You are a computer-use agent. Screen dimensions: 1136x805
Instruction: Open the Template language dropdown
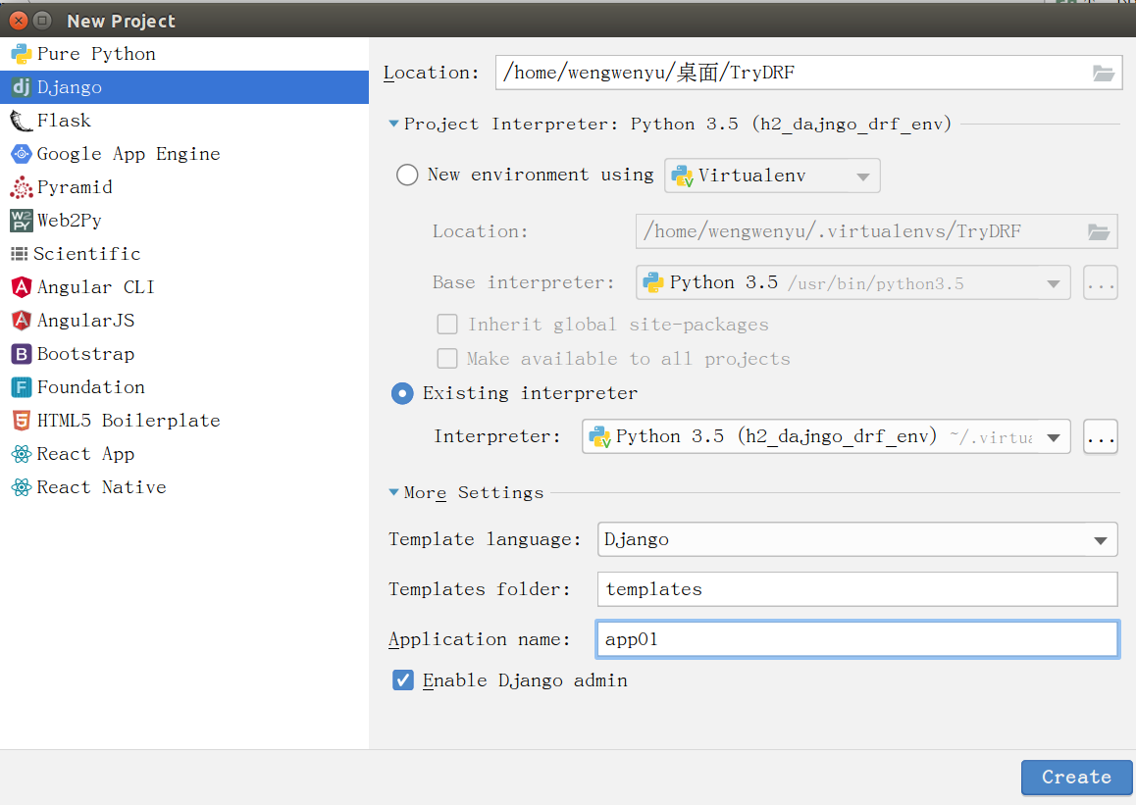pos(857,539)
